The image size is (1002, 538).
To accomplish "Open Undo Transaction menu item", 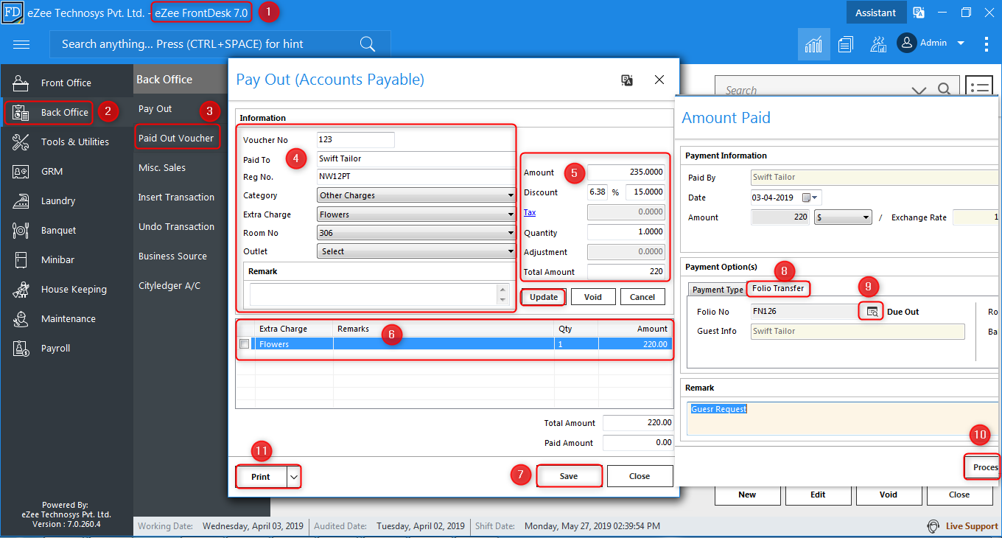I will (x=177, y=226).
